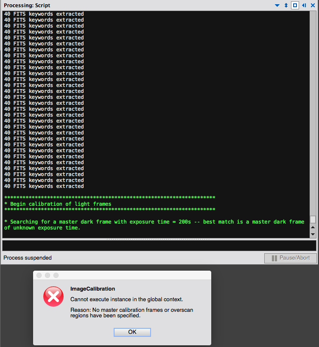Click the left-arrow auto-hide icon
This screenshot has width=319, height=347.
click(304, 6)
